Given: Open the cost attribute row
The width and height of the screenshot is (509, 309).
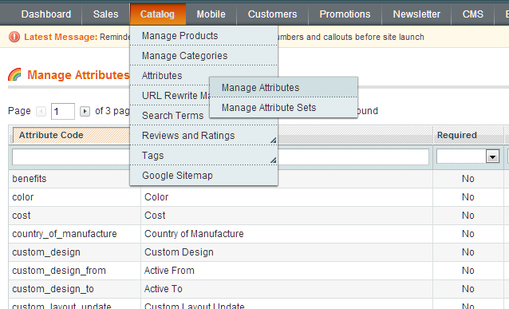Looking at the screenshot, I should [x=22, y=216].
